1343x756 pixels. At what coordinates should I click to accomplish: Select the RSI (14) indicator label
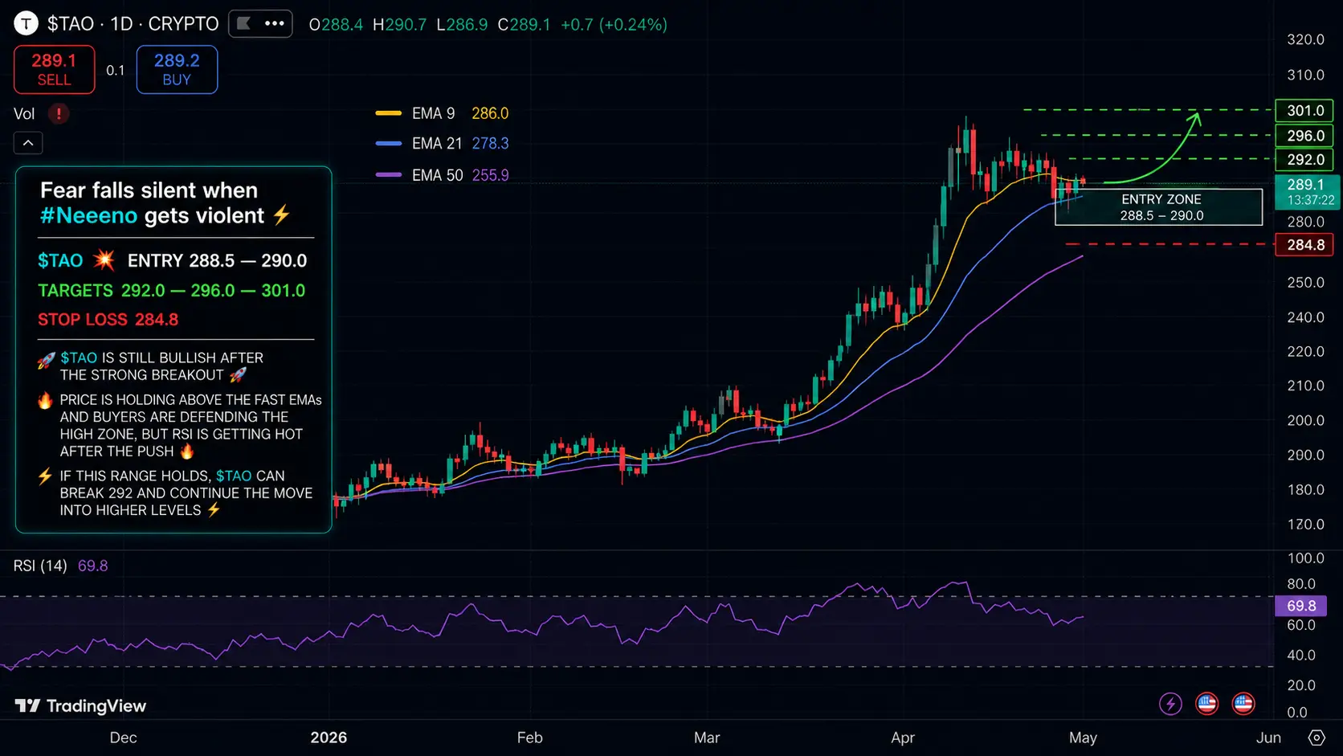(40, 566)
